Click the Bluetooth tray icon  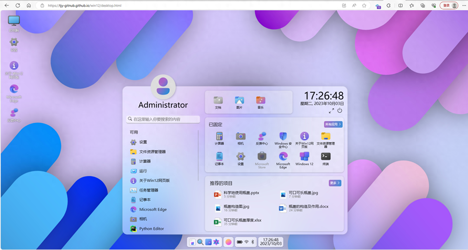[x=253, y=242]
